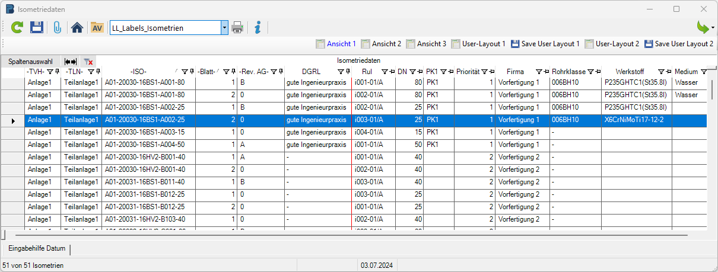Auto-fit column widths with arrows icon
The height and width of the screenshot is (272, 718).
coord(71,62)
